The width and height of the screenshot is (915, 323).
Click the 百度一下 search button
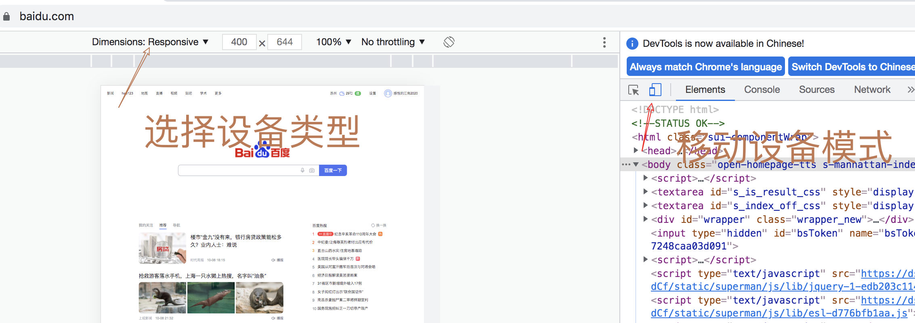(x=333, y=170)
